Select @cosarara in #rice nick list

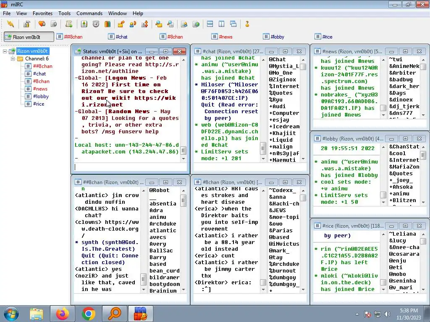point(404,254)
